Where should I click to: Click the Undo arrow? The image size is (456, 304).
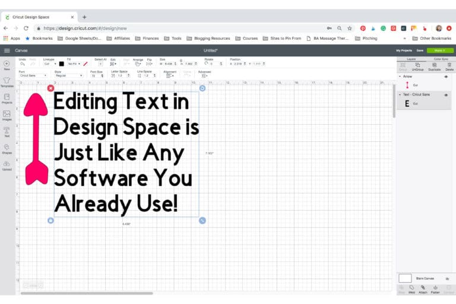point(23,64)
